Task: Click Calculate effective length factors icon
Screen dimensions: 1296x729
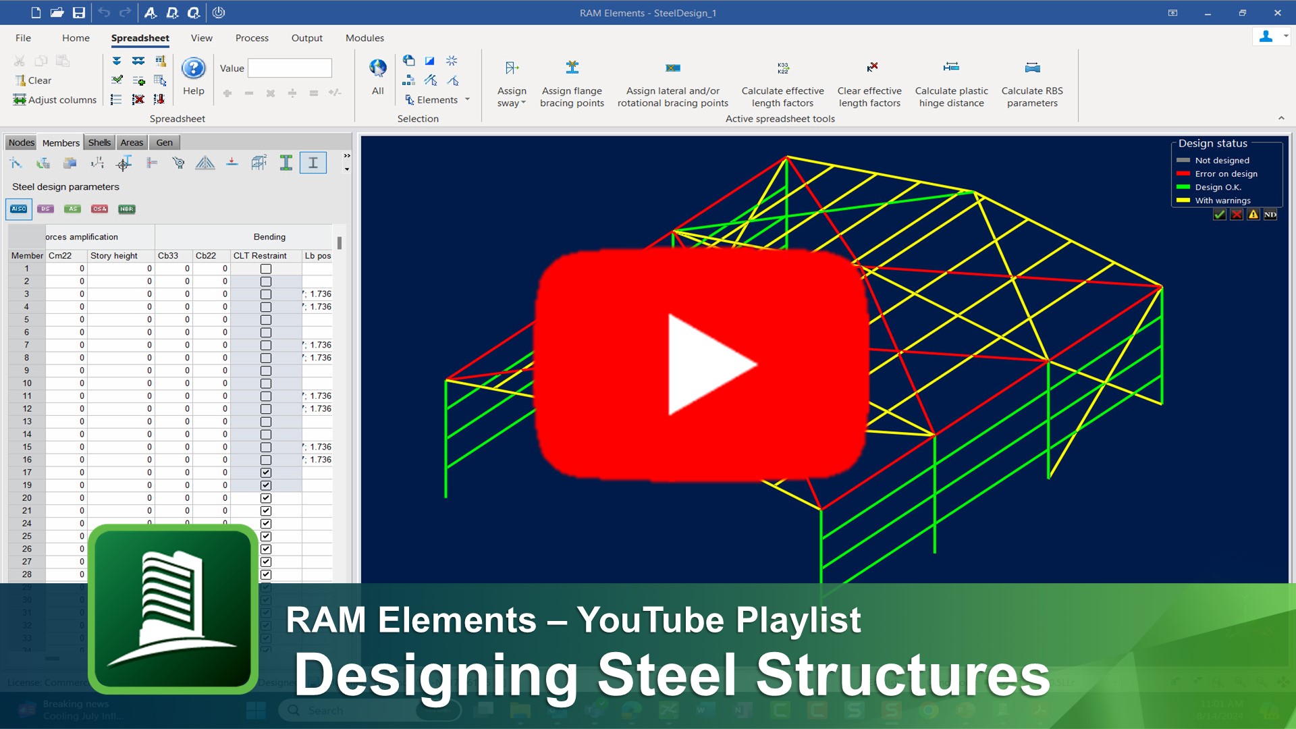Action: coord(783,67)
